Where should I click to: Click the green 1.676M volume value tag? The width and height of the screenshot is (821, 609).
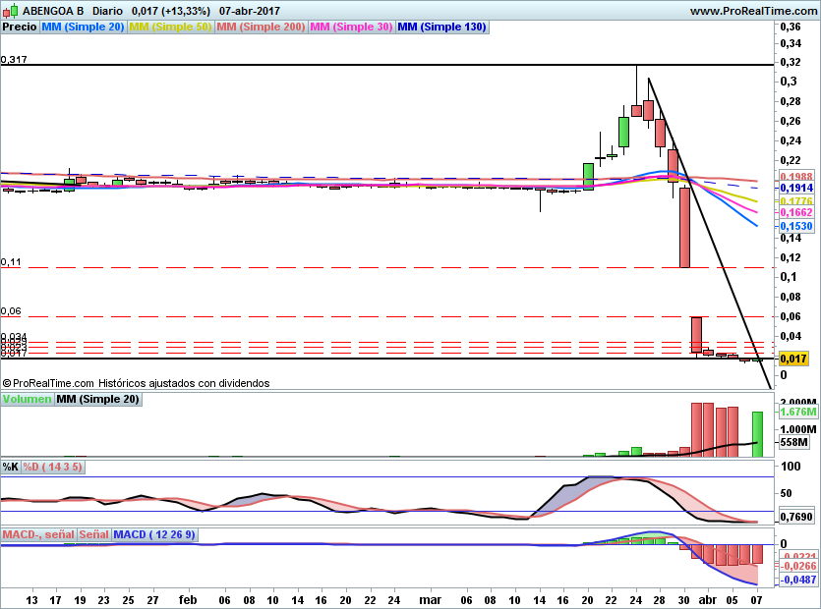(x=794, y=414)
